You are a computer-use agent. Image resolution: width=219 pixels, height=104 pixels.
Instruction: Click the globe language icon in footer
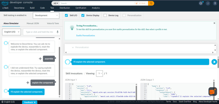2,102
